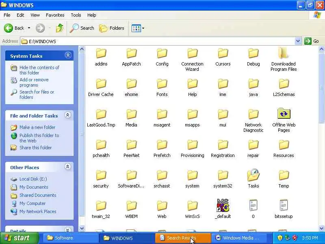This screenshot has width=325, height=244.
Task: Select the Tasks scheduled folder icon
Action: click(253, 175)
